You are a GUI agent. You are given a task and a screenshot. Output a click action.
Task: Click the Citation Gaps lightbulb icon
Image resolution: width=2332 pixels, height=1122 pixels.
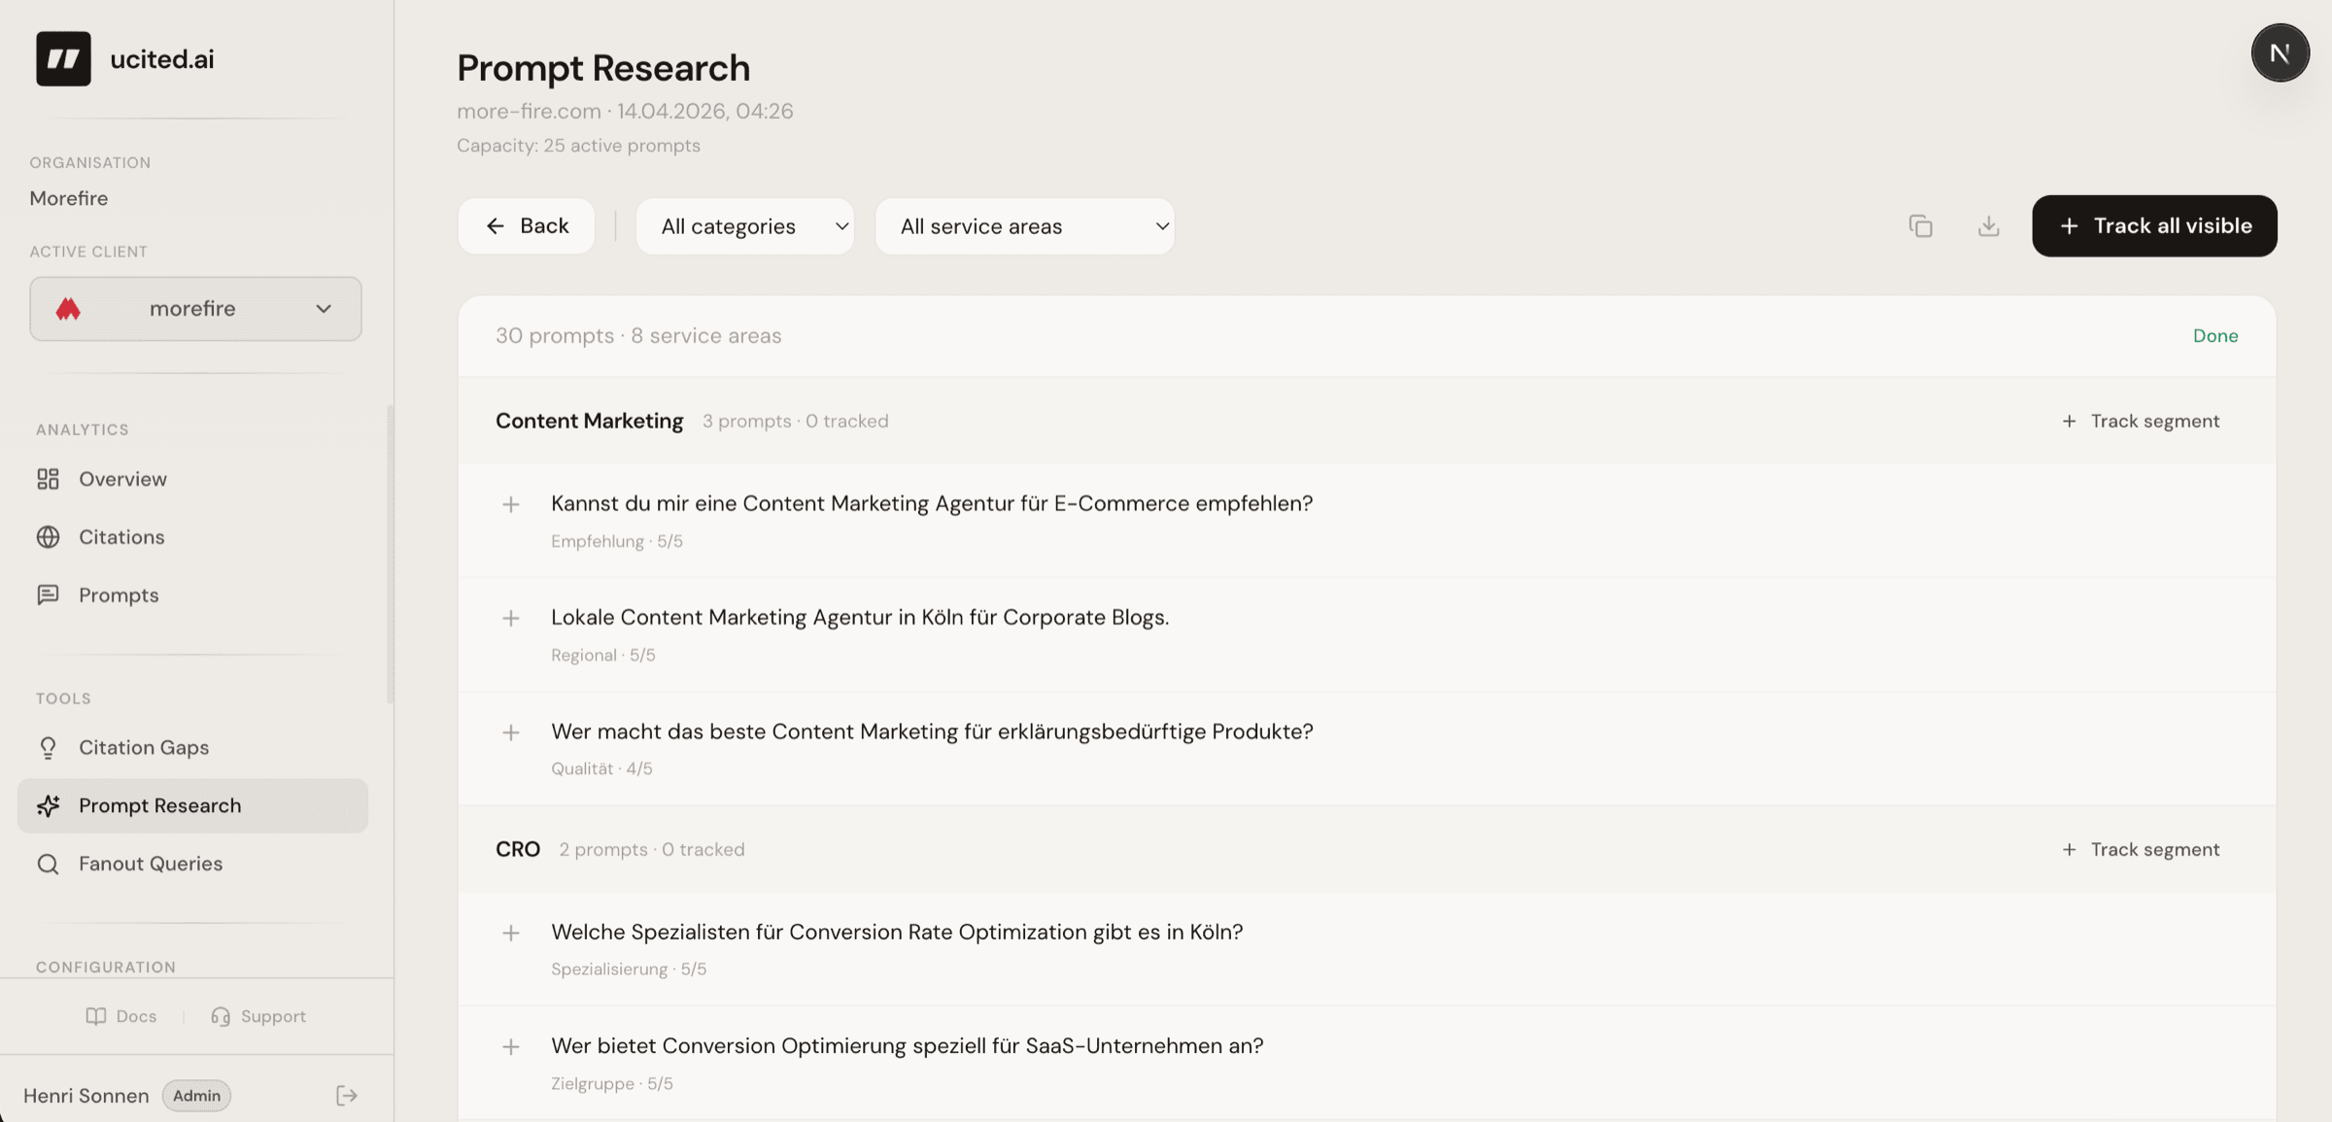[48, 747]
